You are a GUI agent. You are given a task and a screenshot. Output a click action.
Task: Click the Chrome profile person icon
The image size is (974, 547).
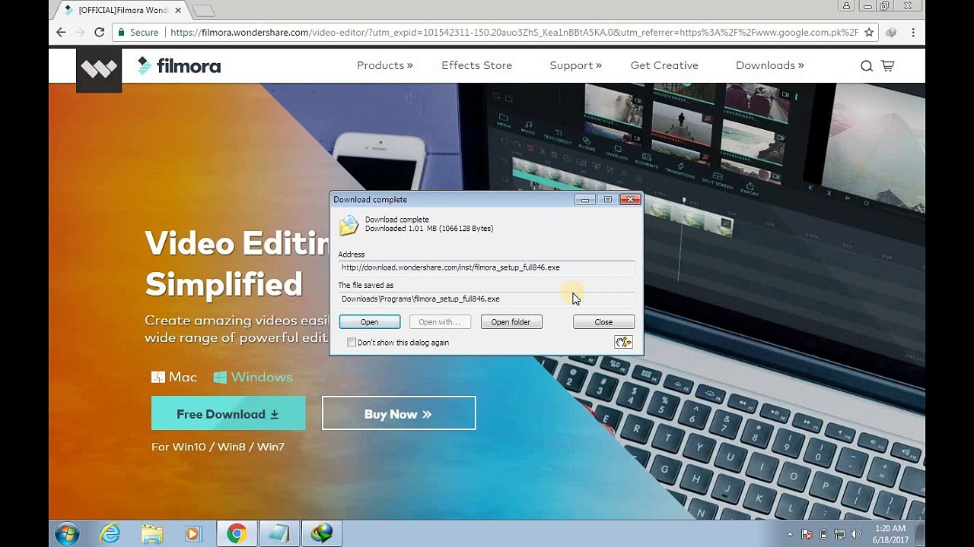point(845,6)
